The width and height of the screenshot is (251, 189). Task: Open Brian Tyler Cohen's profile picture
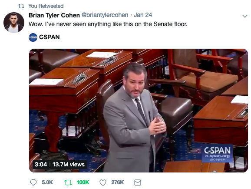click(14, 23)
